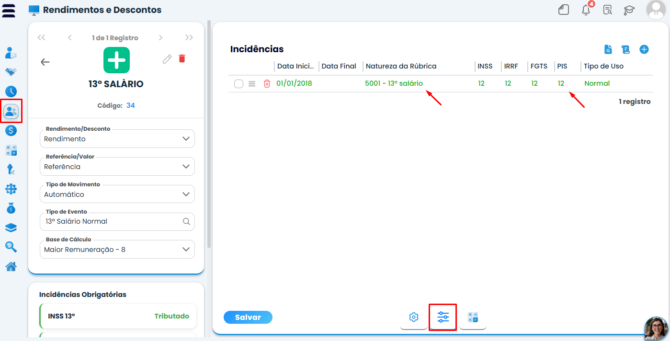Screen dimensions: 670x341
Task: Click the 5001 - 13º salário cell
Action: (x=394, y=83)
